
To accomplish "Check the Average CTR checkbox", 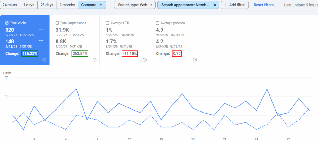I will (107, 23).
